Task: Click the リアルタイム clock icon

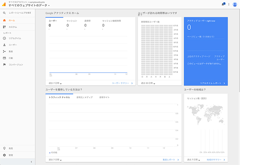Action: click(x=4, y=38)
